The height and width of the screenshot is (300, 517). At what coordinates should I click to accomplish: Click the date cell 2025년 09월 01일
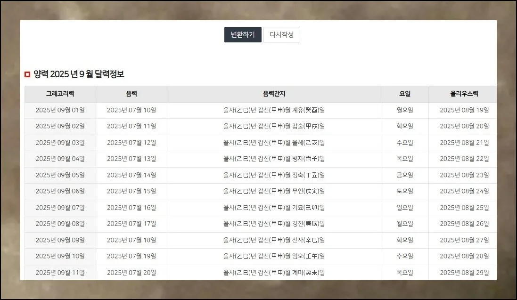[x=60, y=110]
